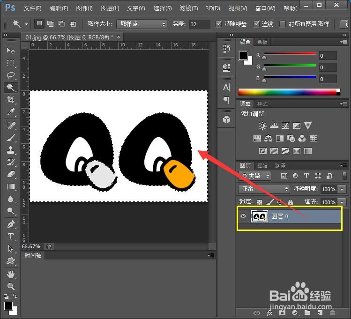This screenshot has height=319, width=351.
Task: Open the Layers panel flyout menu
Action: tap(344, 165)
